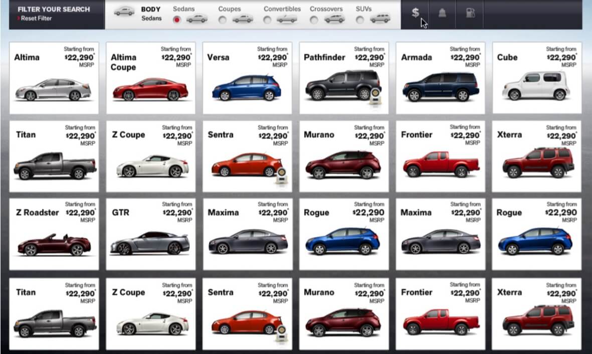
Task: Click the Altima model name
Action: [27, 58]
